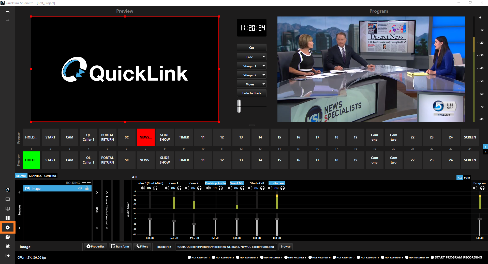Open the QuickLink logo sidebar icon
Viewport: 488px width, 264px height.
click(x=8, y=190)
